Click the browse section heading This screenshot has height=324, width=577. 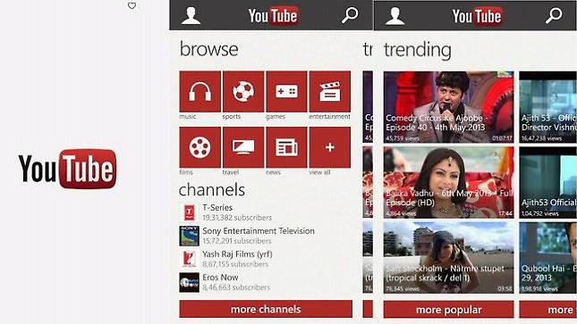click(x=209, y=49)
